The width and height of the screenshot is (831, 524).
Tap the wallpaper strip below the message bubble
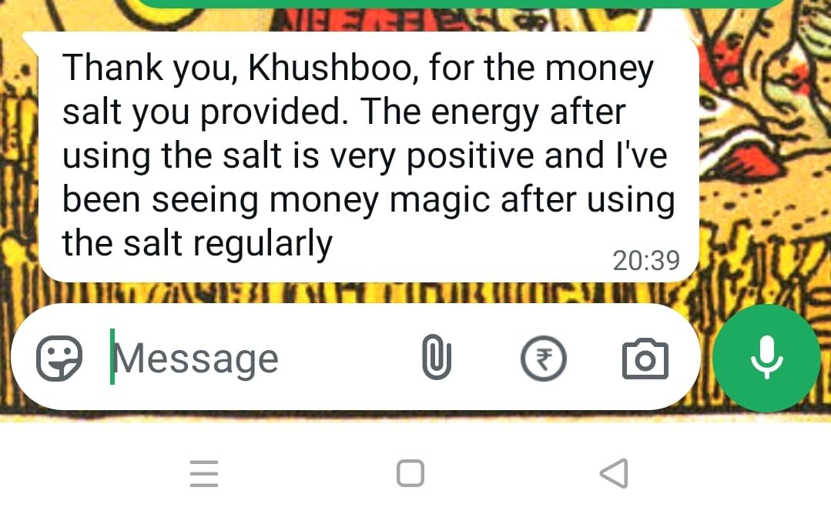[x=371, y=292]
